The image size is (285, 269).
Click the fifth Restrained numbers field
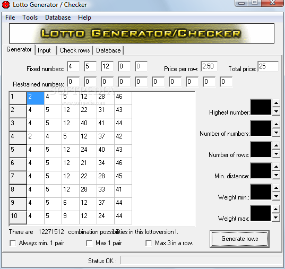point(141,82)
